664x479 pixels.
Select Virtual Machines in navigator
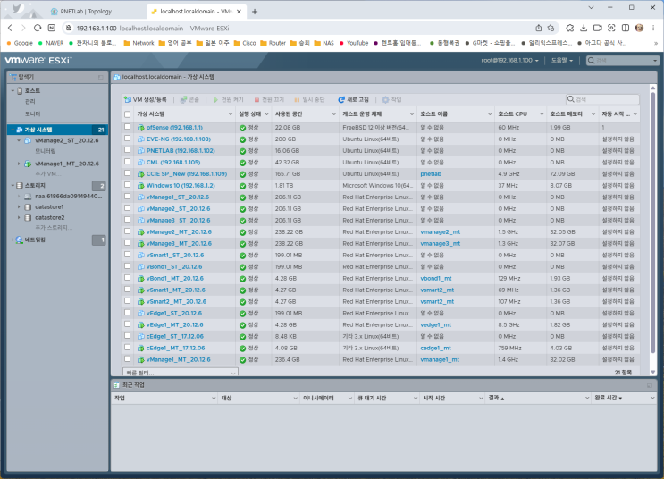click(57, 130)
